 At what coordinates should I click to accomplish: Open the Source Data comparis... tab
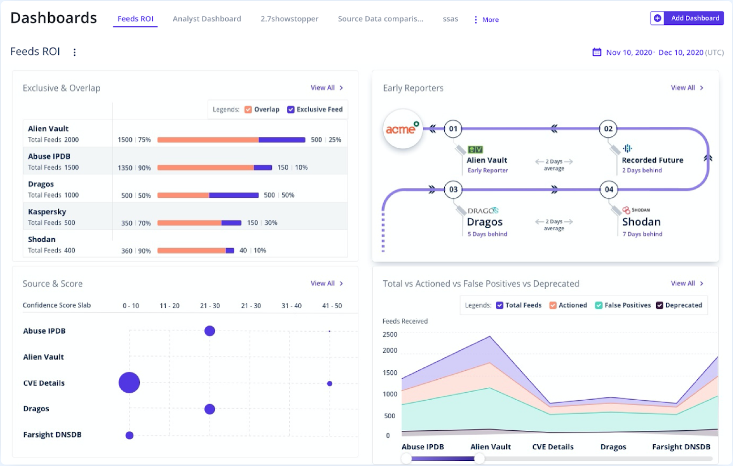click(x=380, y=19)
